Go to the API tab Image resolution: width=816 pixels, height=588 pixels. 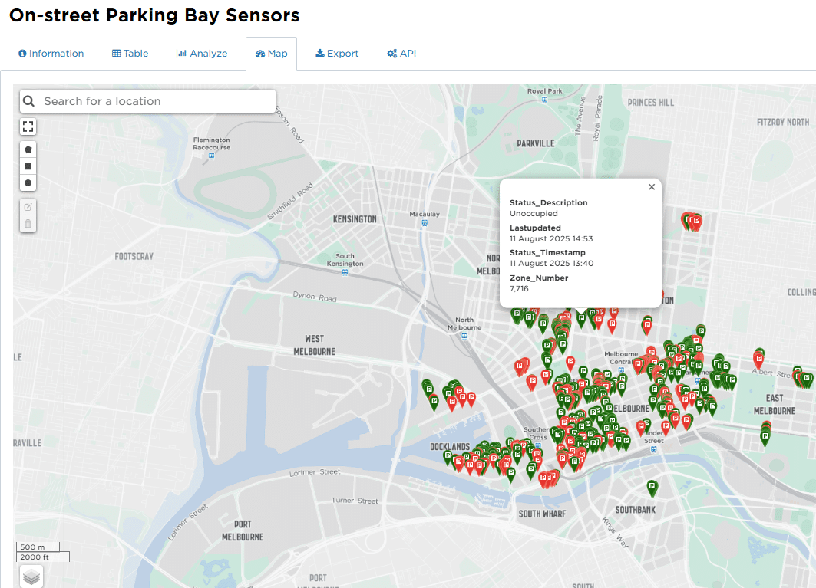pos(401,54)
